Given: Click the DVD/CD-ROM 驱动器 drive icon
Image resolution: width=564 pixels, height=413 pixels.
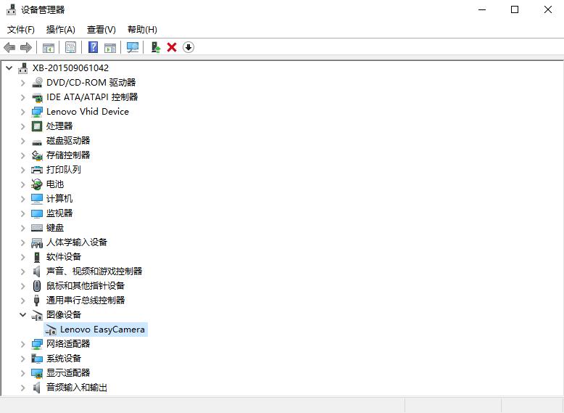Looking at the screenshot, I should [x=37, y=83].
